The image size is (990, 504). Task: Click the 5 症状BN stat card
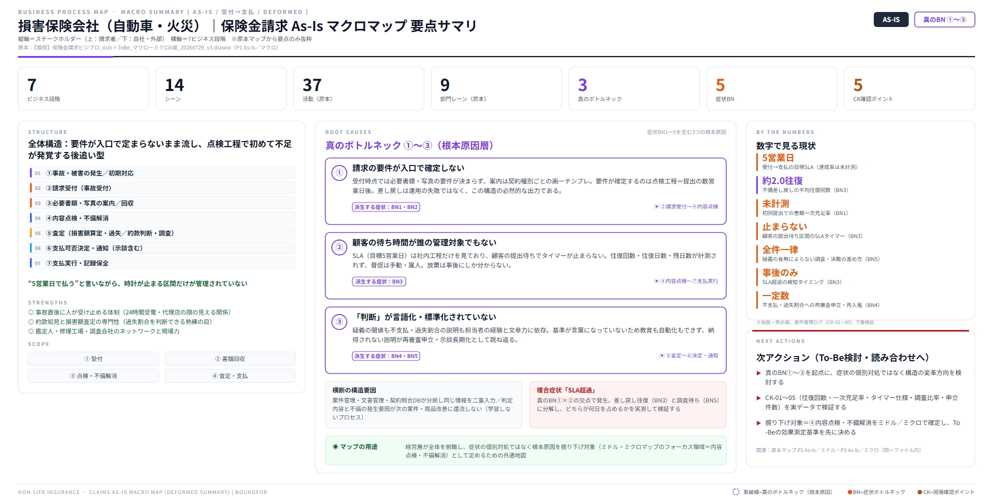[772, 88]
